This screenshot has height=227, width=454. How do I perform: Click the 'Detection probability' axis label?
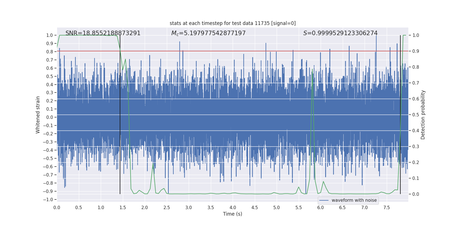(423, 115)
